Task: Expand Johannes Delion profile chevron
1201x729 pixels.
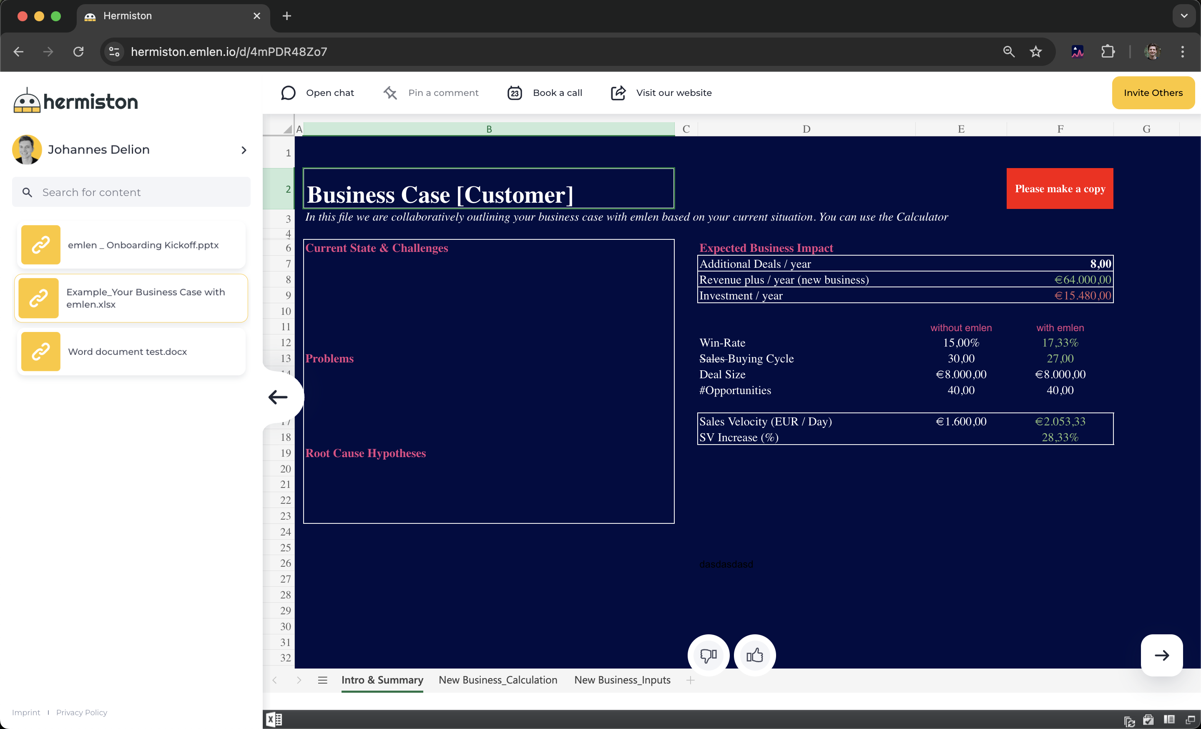Action: pos(244,150)
